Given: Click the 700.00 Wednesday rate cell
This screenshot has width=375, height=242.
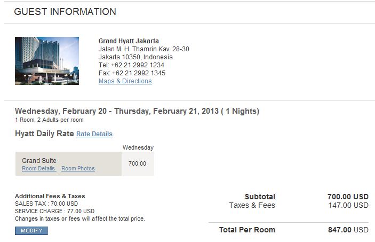Looking at the screenshot, I should 137,163.
